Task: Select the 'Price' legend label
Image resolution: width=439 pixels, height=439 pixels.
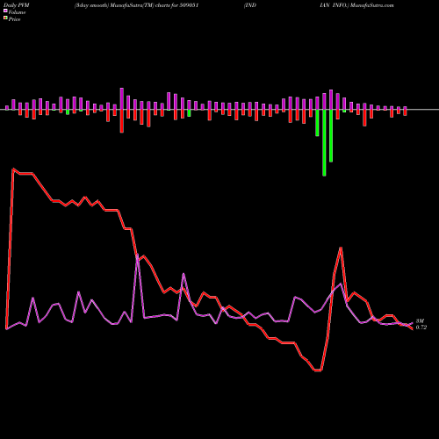Action: 14,19
